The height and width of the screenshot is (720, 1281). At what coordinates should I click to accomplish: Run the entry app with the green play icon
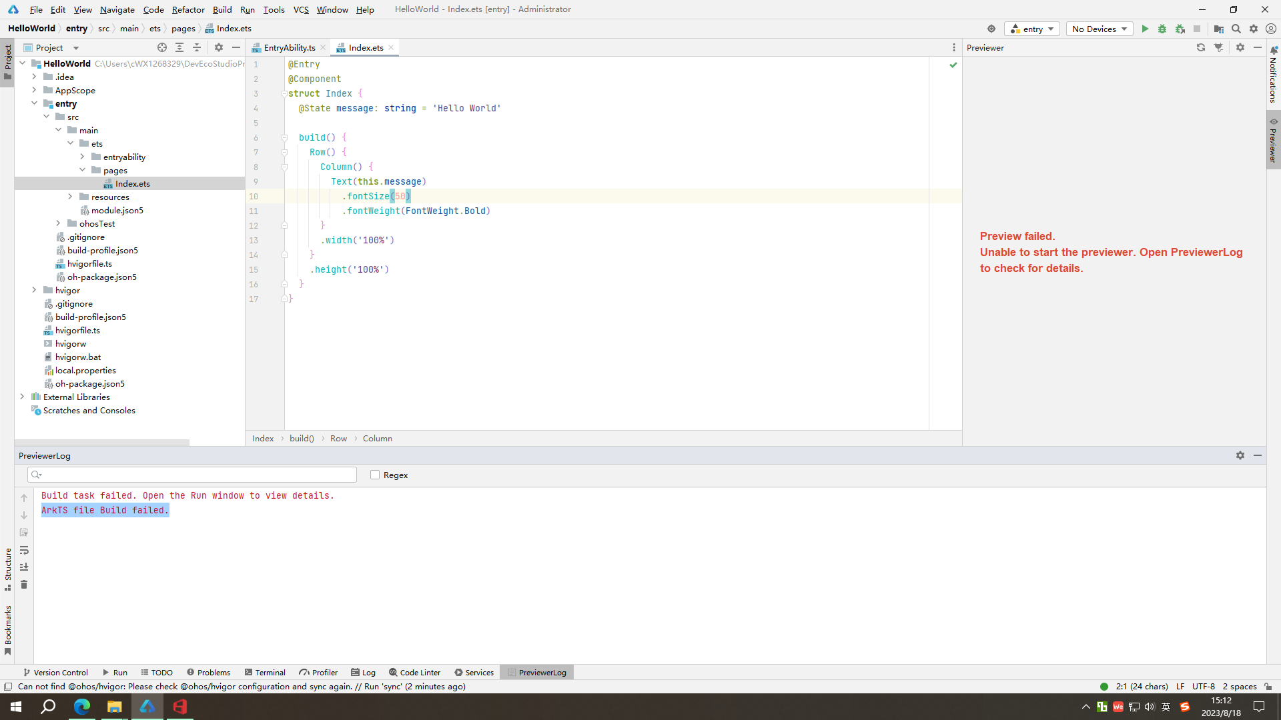tap(1145, 29)
